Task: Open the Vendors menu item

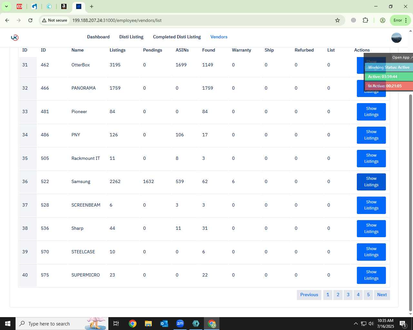Action: point(219,37)
